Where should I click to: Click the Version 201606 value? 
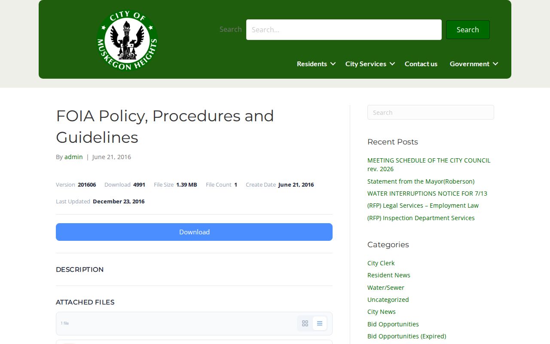[87, 184]
